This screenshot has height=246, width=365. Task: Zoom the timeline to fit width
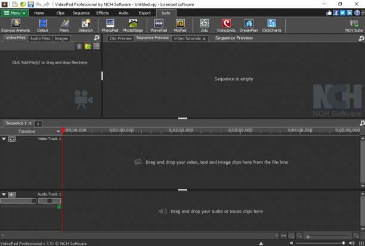pyautogui.click(x=283, y=236)
